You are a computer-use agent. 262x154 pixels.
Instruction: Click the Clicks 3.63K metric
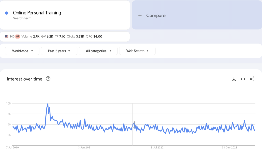(x=75, y=37)
